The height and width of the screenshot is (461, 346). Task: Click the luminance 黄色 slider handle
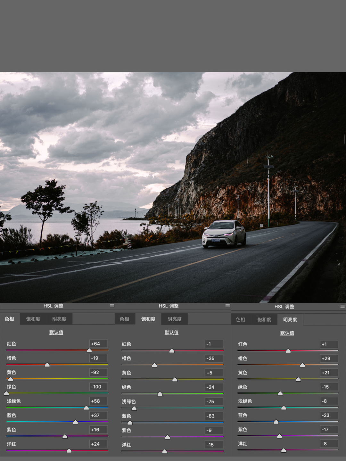[298, 379]
